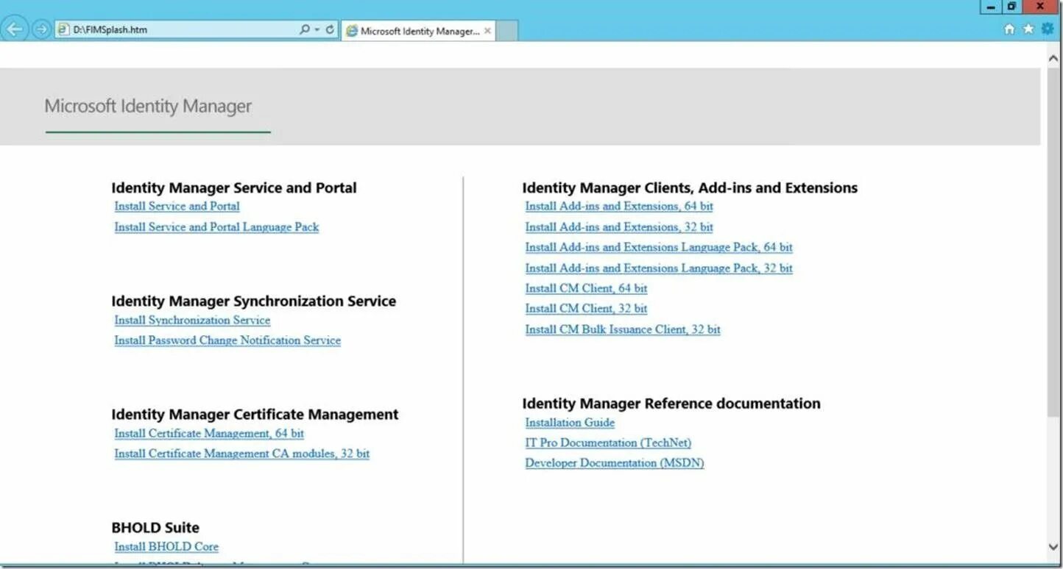This screenshot has width=1063, height=569.
Task: Open Add-ins and Extensions Language Pack, 32 bit
Action: (x=659, y=268)
